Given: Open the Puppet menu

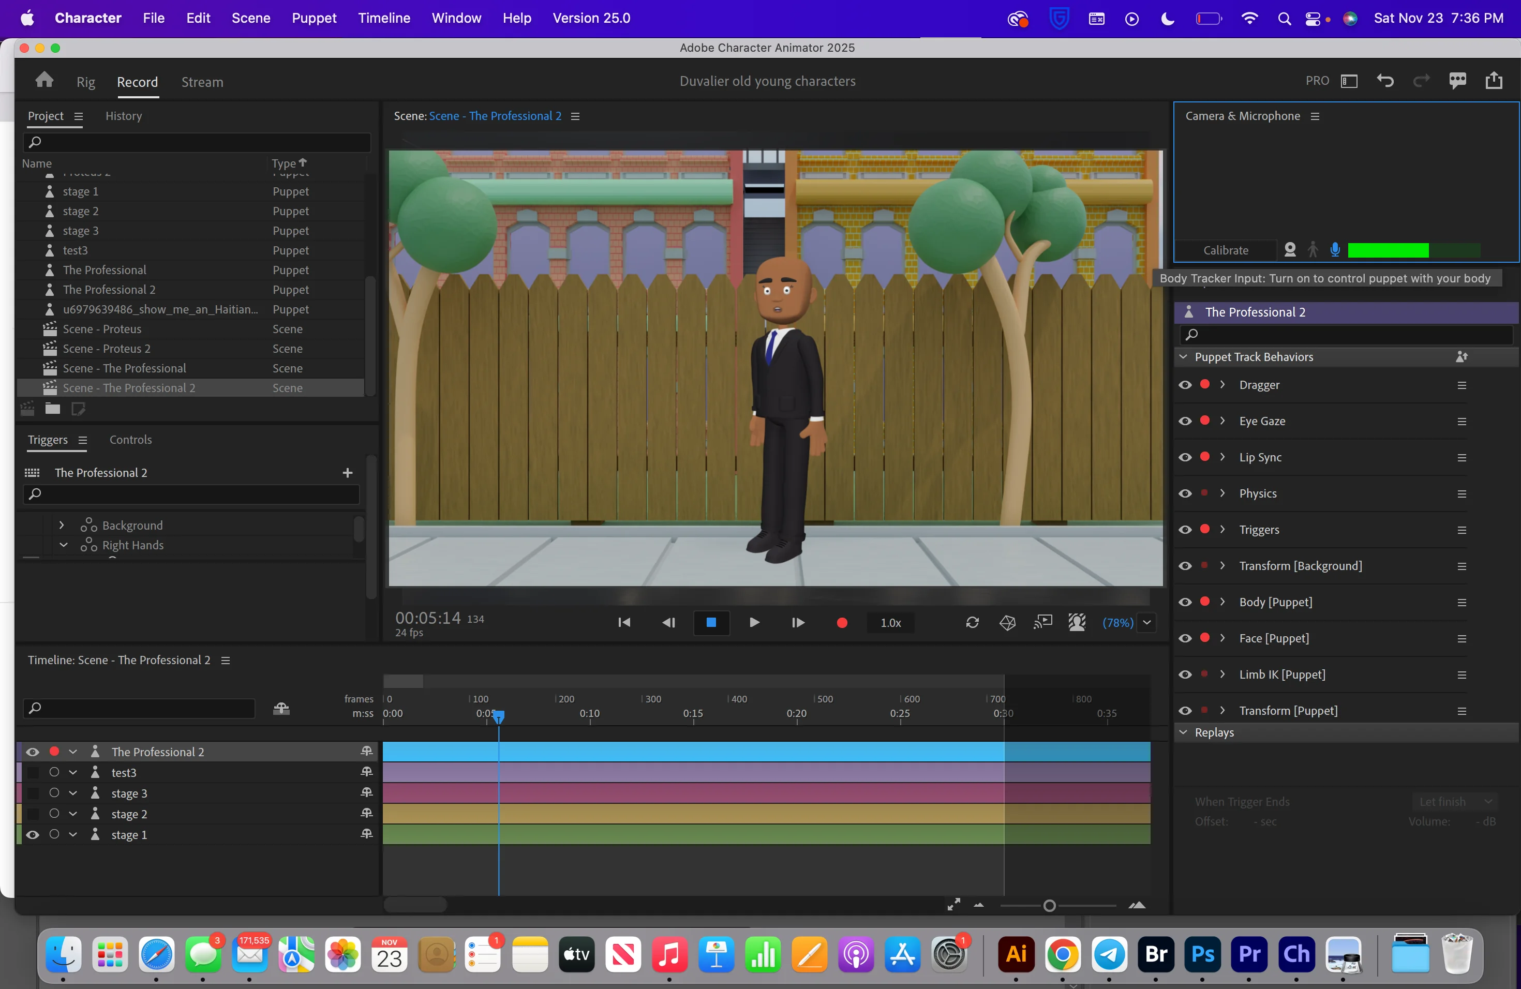Looking at the screenshot, I should pos(314,18).
